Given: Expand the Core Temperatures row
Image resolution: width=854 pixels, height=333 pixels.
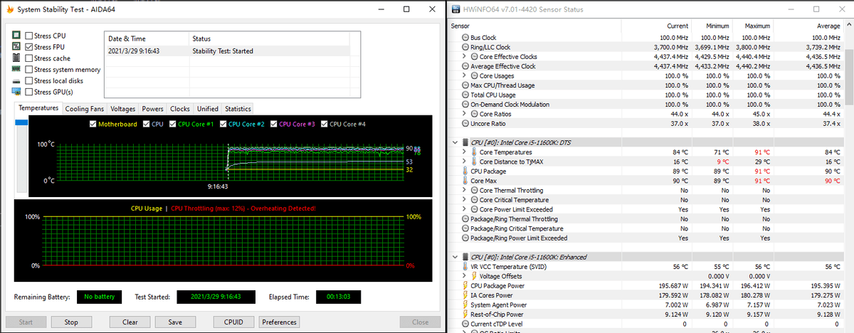Looking at the screenshot, I should (465, 152).
